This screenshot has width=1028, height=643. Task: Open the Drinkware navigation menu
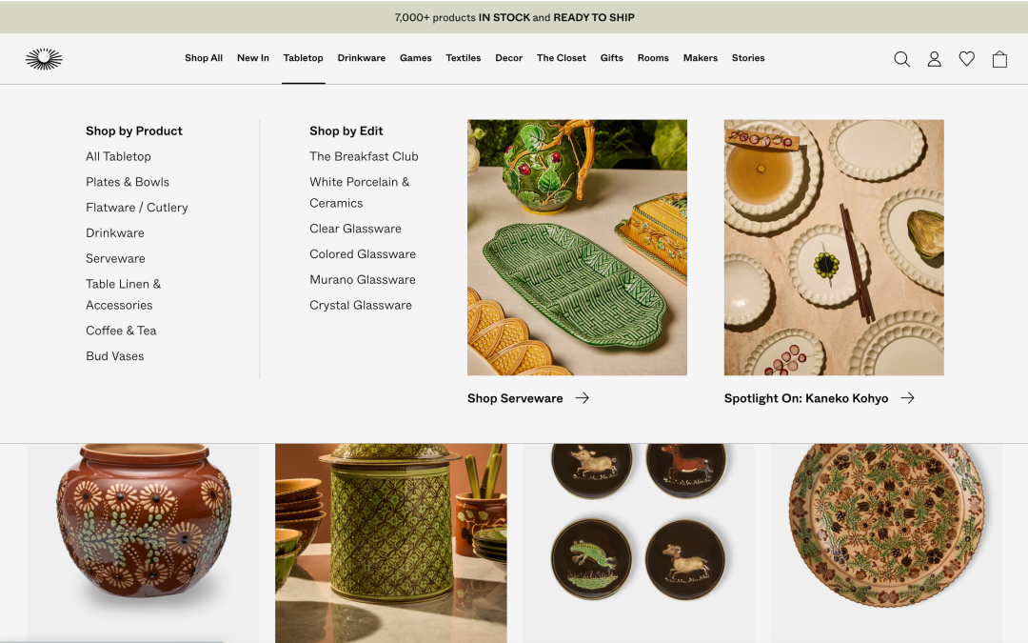click(x=362, y=58)
